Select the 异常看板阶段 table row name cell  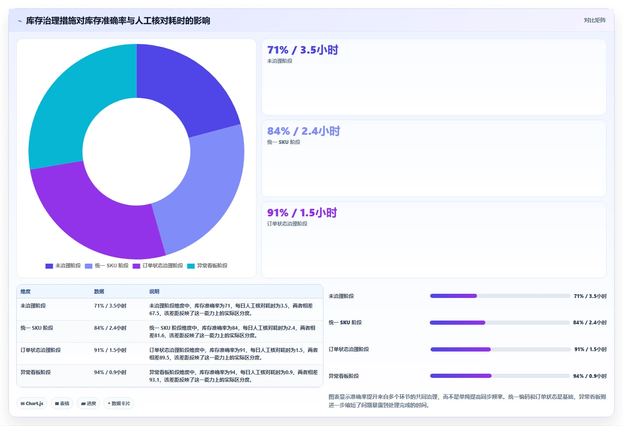[36, 372]
